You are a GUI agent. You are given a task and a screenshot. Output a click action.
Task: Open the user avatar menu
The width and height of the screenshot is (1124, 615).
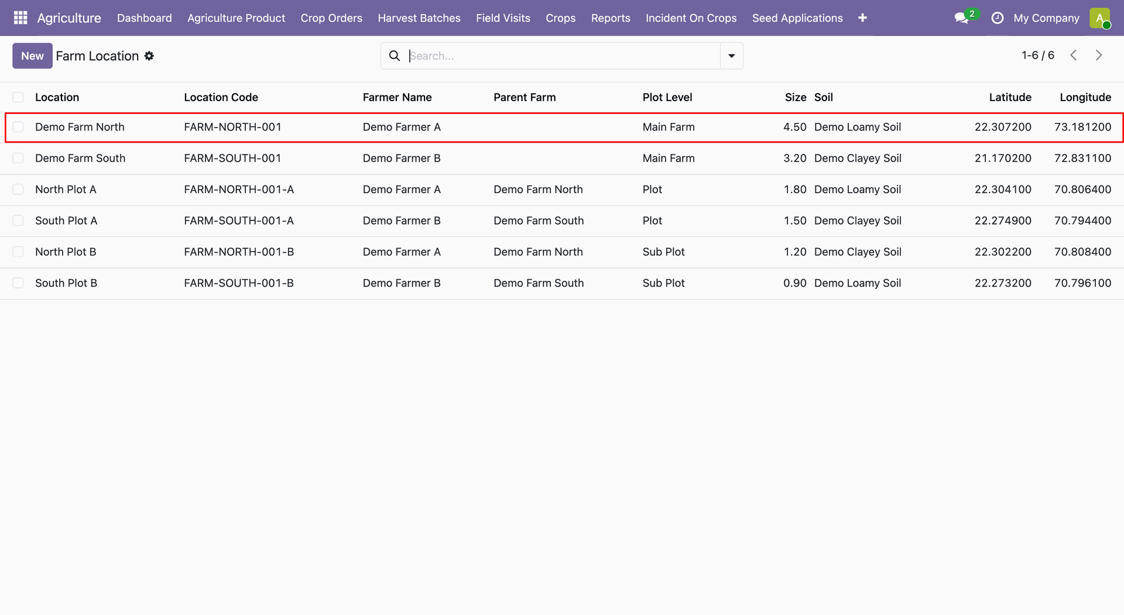[1100, 18]
